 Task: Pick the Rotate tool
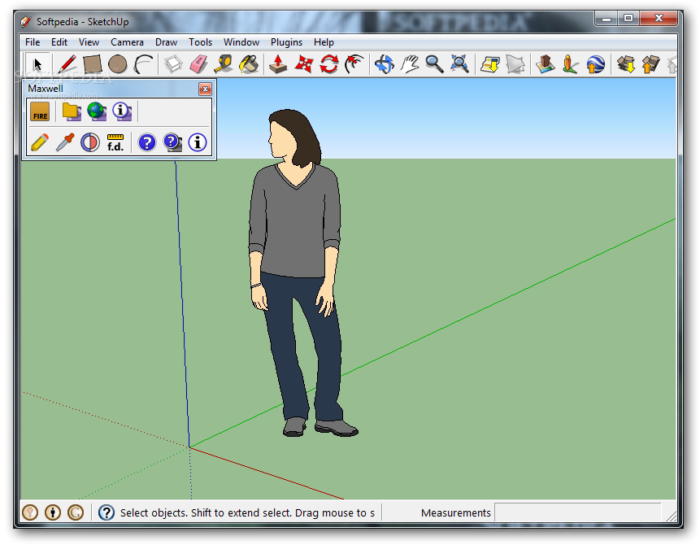(x=329, y=64)
